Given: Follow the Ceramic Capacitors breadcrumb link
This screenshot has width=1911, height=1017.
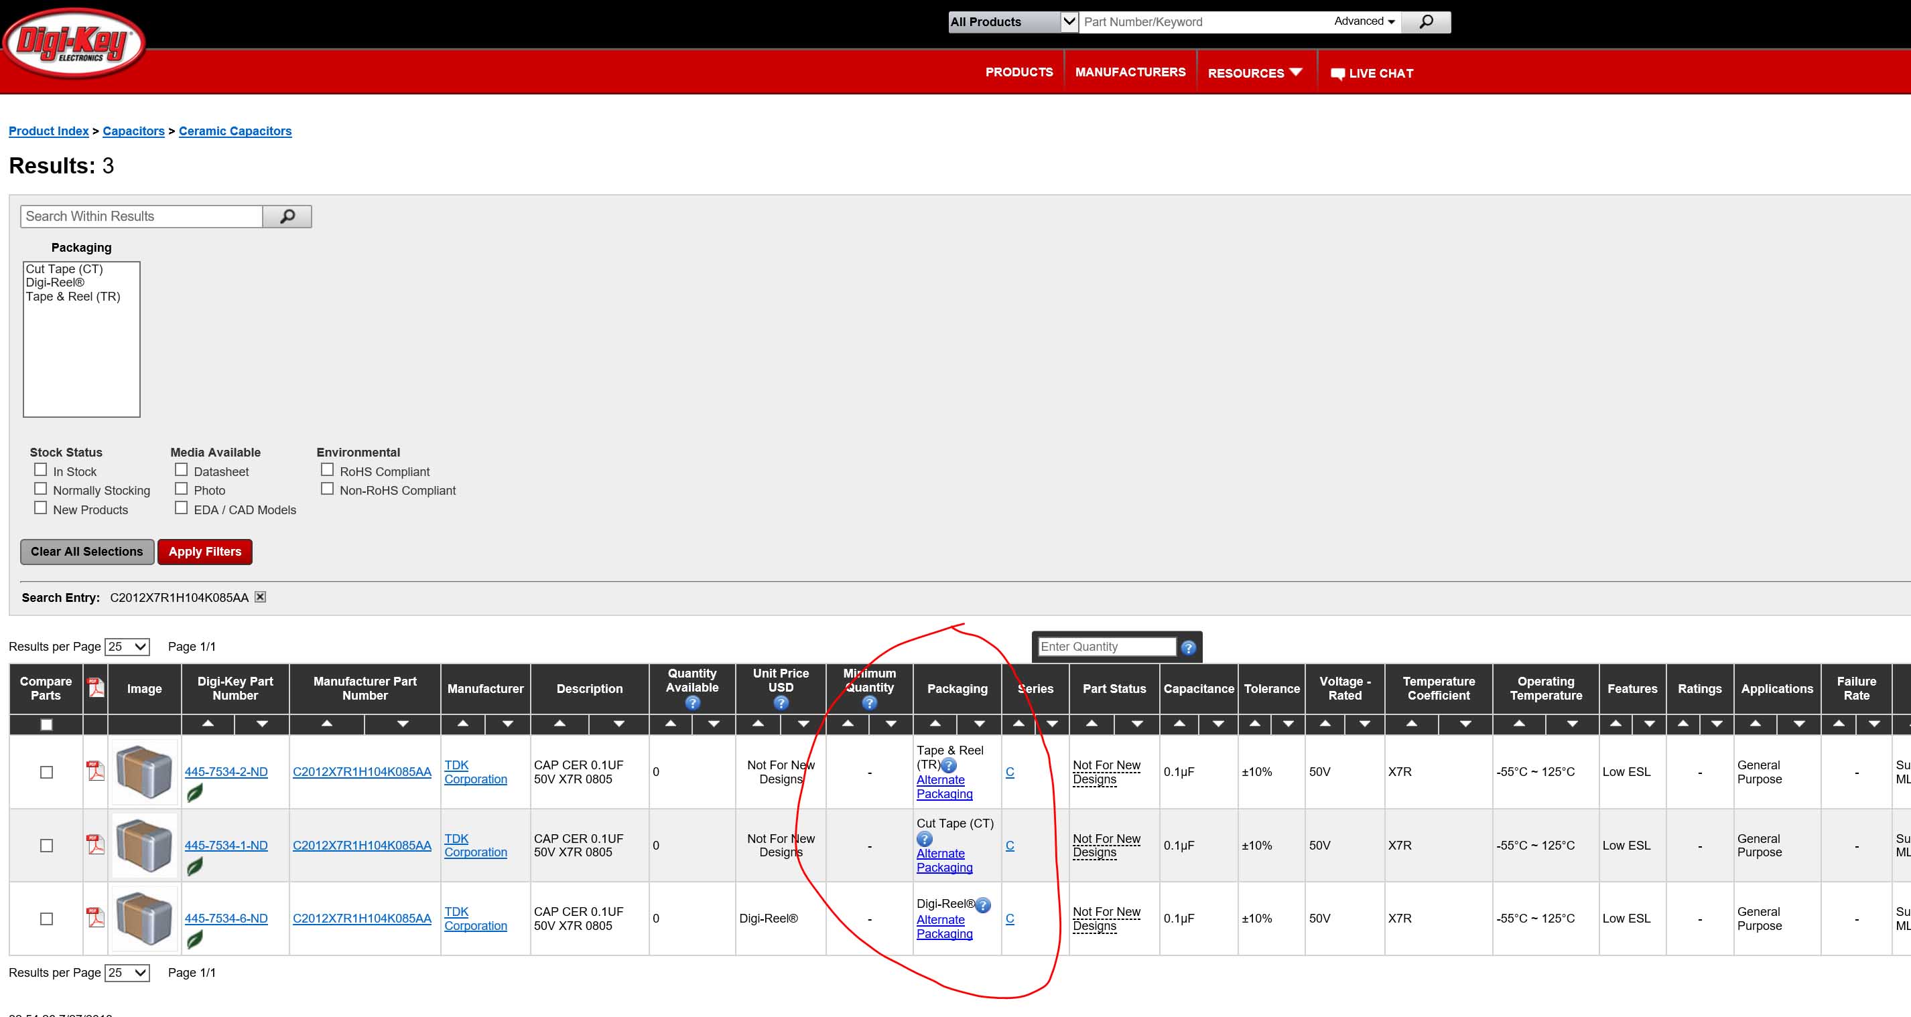Looking at the screenshot, I should tap(235, 131).
